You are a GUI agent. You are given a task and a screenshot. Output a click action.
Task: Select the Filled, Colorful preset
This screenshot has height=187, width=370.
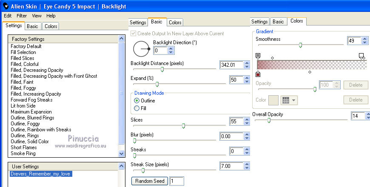coord(25,64)
